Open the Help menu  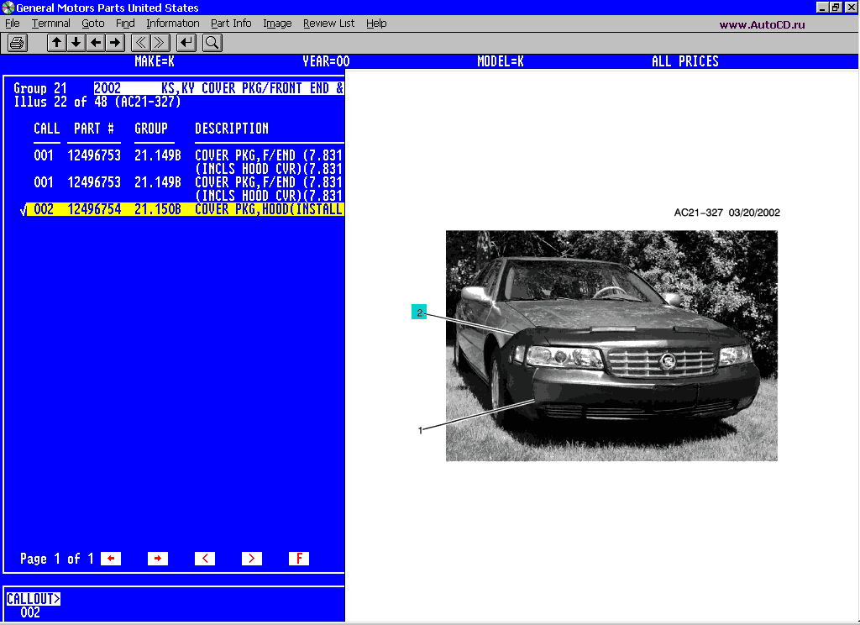[x=376, y=23]
